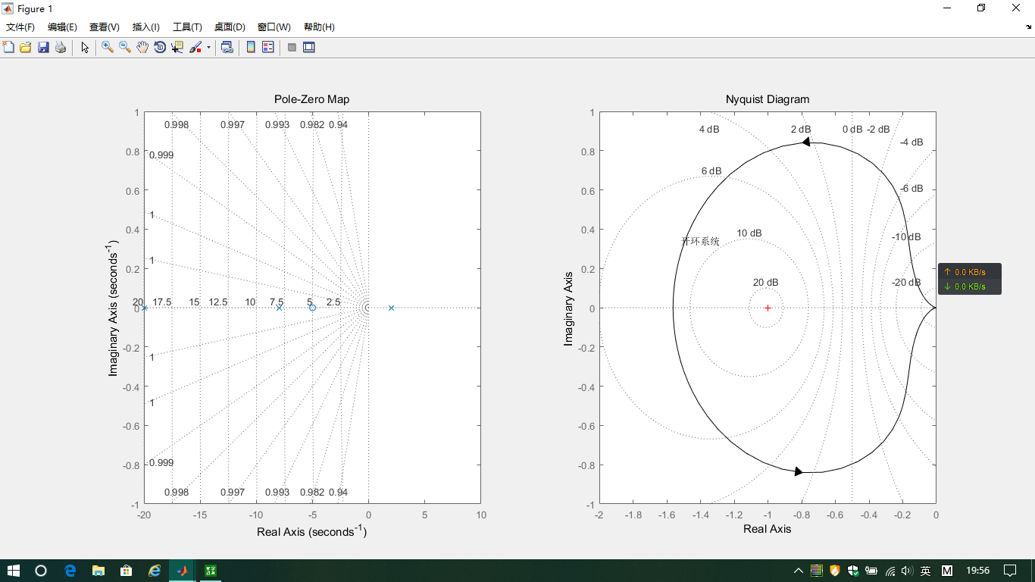Enable the Rotate 3D tool

(x=160, y=47)
